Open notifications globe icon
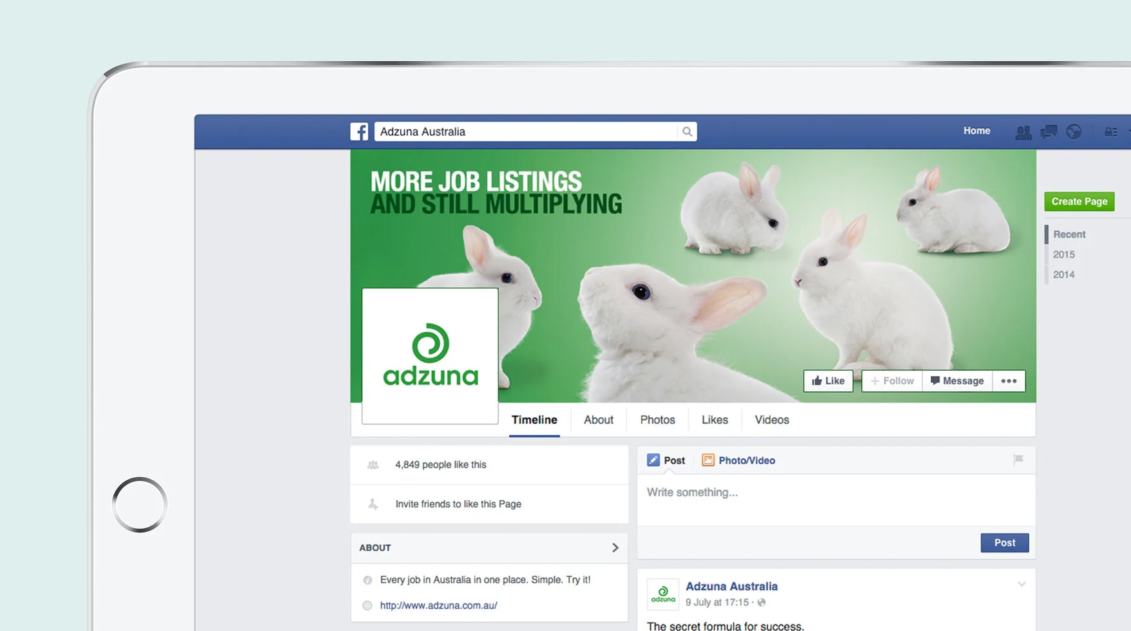The width and height of the screenshot is (1131, 631). (x=1074, y=132)
